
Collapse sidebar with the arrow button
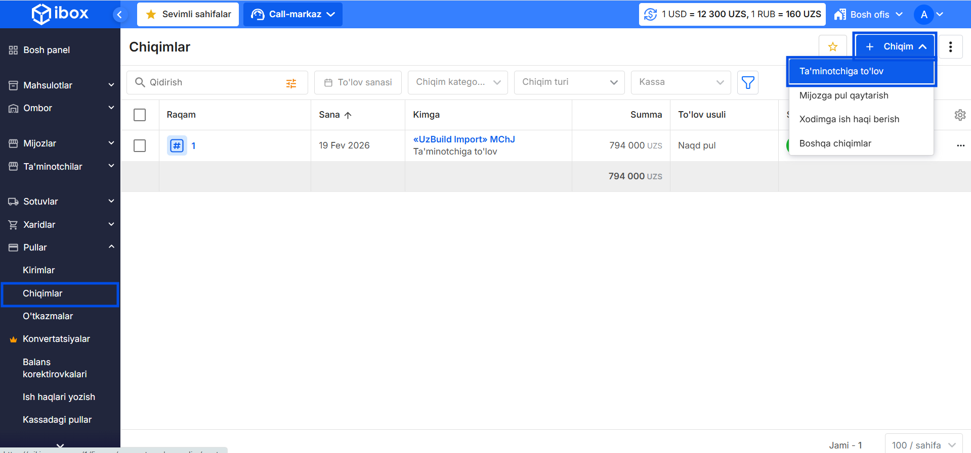click(x=119, y=15)
